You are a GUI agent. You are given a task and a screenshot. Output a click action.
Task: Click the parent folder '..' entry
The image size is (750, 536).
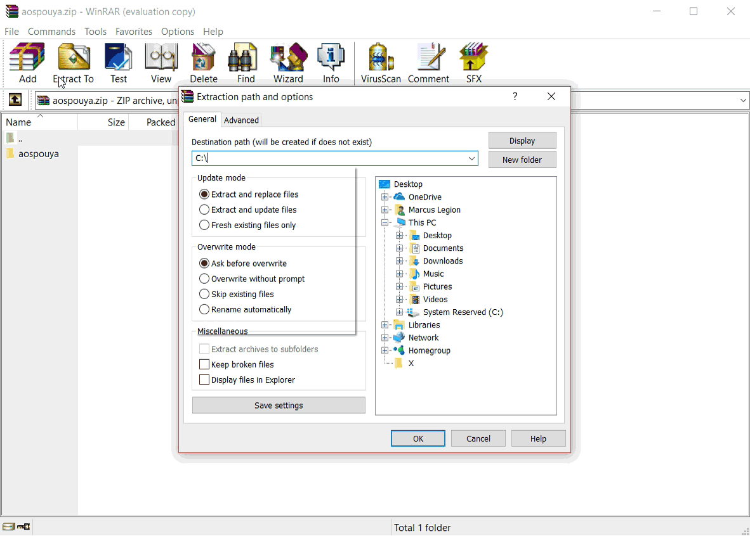(15, 139)
